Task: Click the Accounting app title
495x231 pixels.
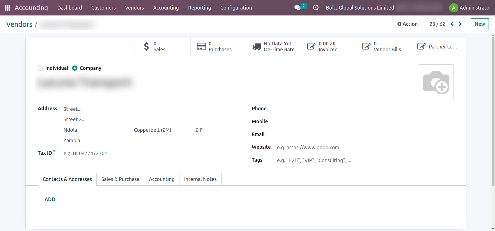Action: tap(31, 8)
